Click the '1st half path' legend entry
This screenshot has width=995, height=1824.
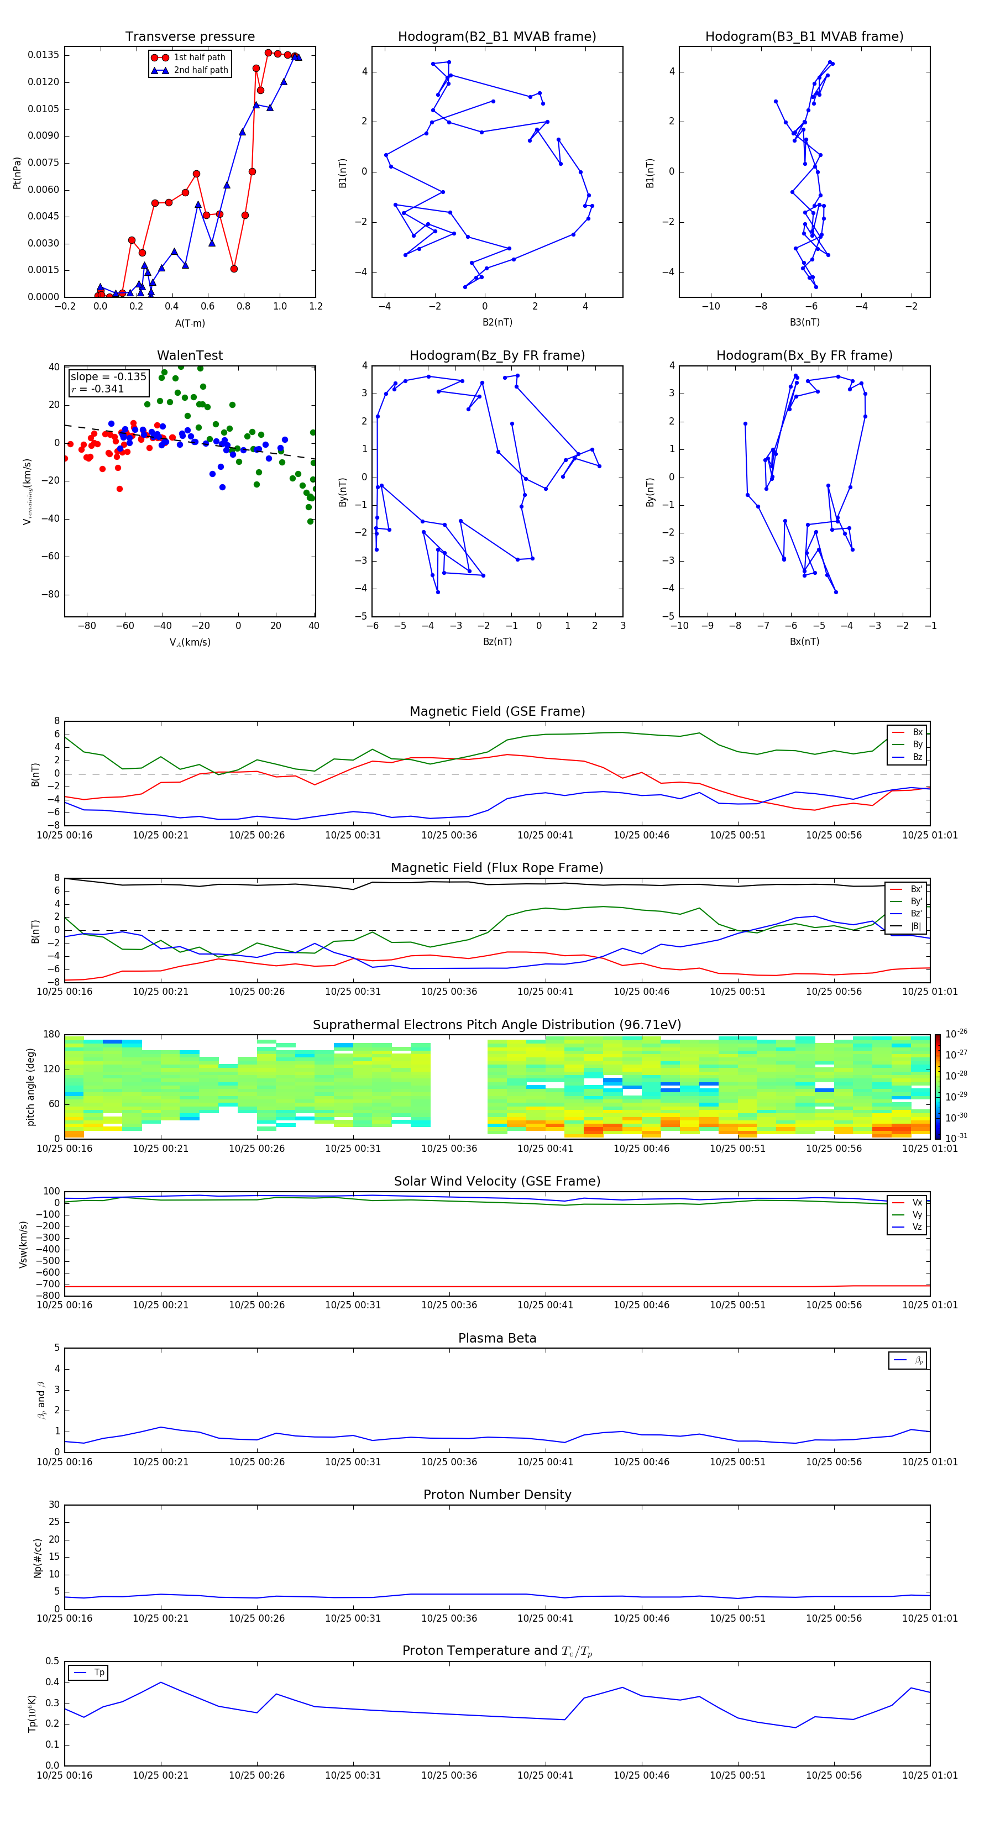pyautogui.click(x=190, y=57)
